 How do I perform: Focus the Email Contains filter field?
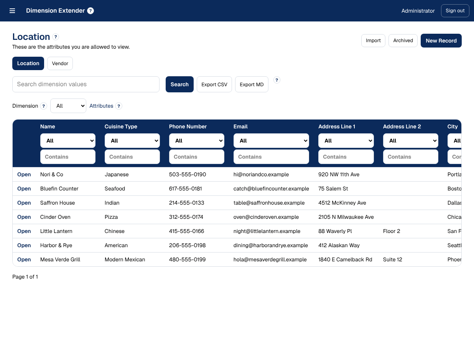click(x=271, y=157)
